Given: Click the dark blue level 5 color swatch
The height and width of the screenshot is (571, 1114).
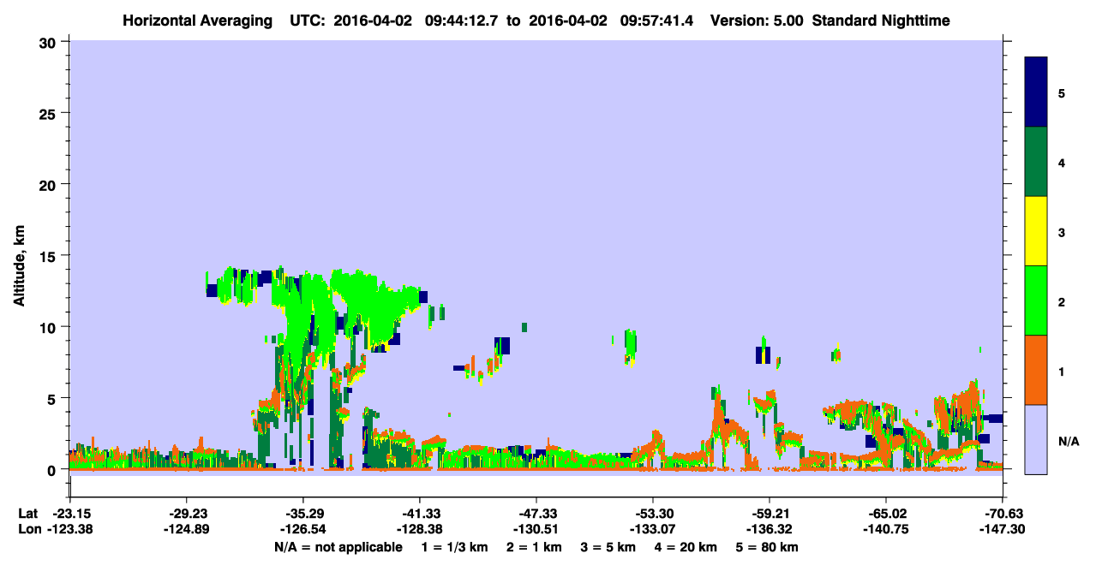Looking at the screenshot, I should [1036, 92].
